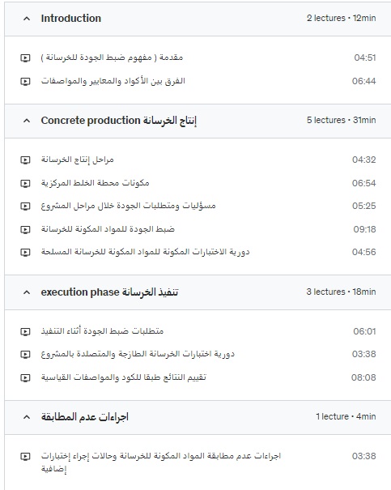Open lecture متطلبات ضبط الجودة أثناء التنفيذ

pos(102,331)
